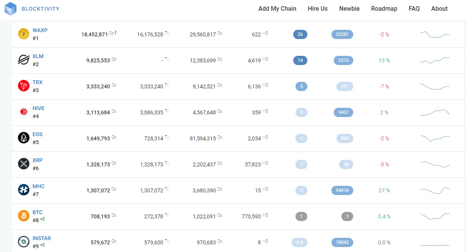The width and height of the screenshot is (466, 252).
Task: Click the WAXP badge showing 32281
Action: tap(342, 34)
